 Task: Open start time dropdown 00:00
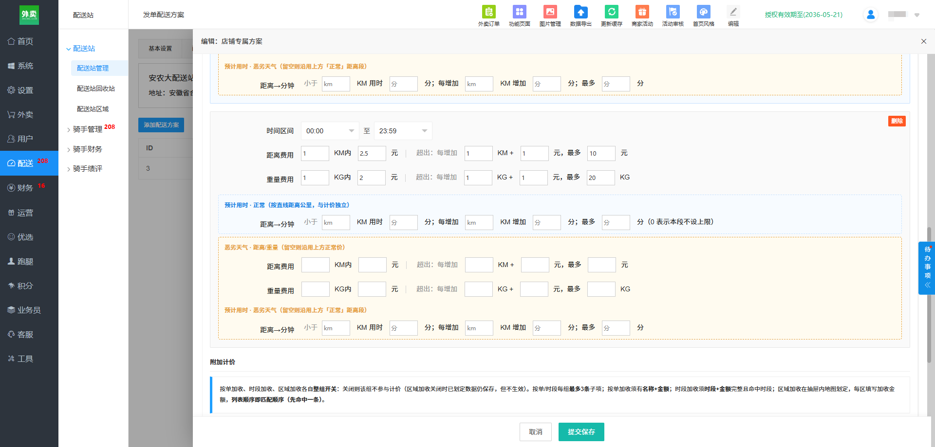(330, 131)
